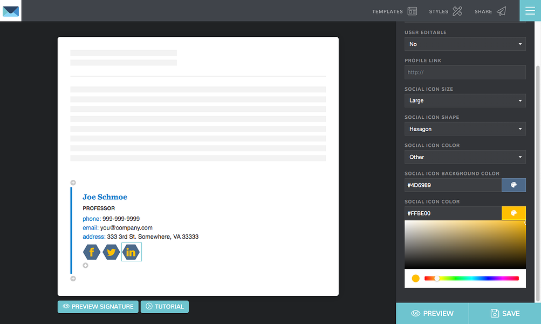541x324 pixels.
Task: Click the plus icon at signature bottom
Action: 73,279
